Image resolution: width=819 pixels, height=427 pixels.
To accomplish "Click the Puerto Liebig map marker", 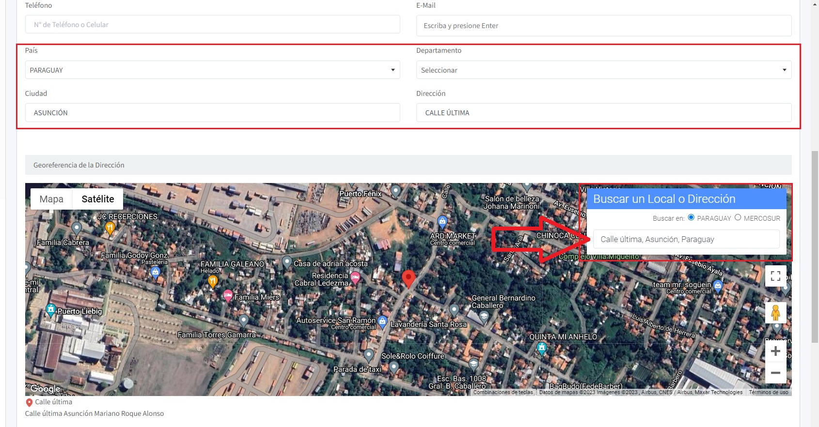I will coord(50,310).
